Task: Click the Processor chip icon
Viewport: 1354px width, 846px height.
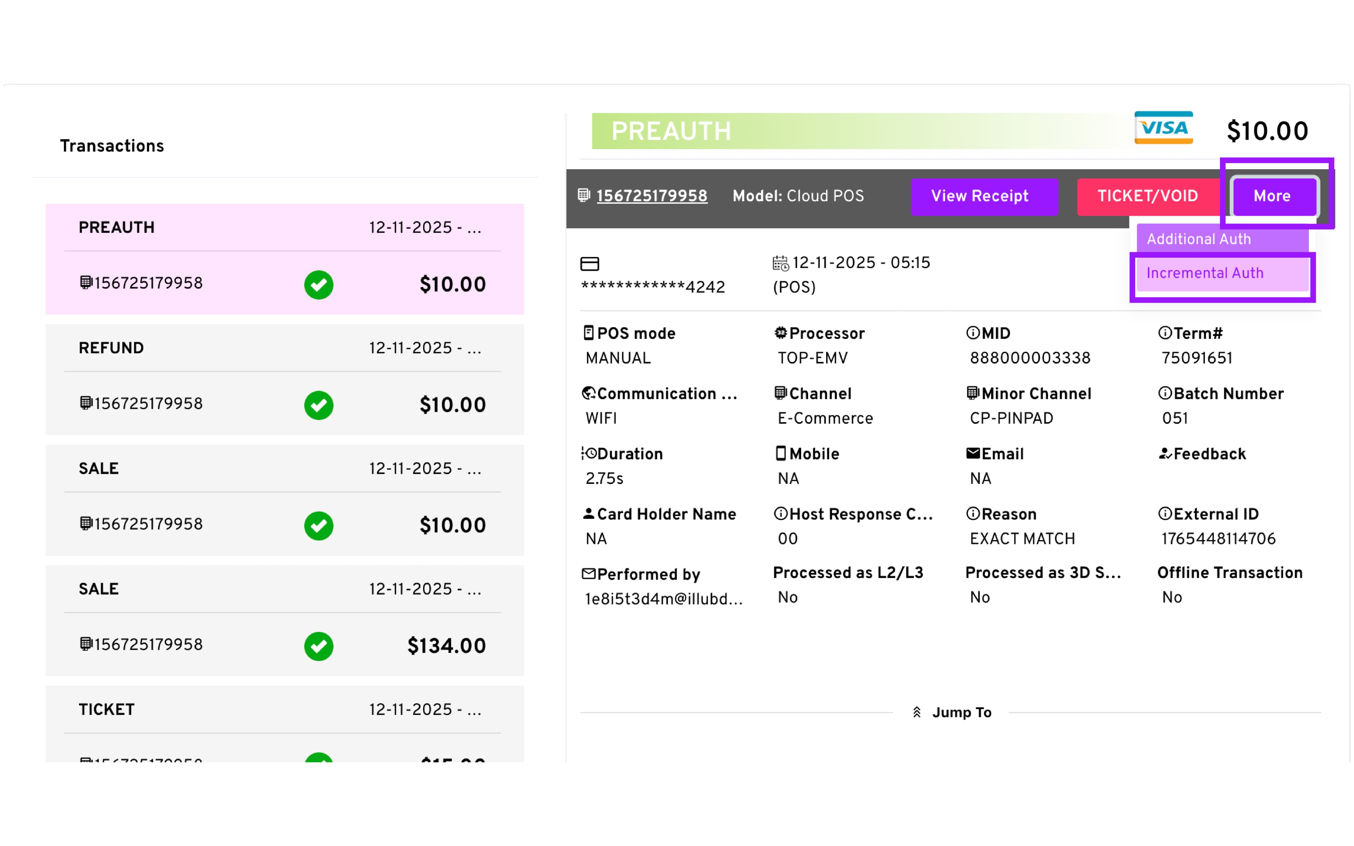Action: point(780,333)
